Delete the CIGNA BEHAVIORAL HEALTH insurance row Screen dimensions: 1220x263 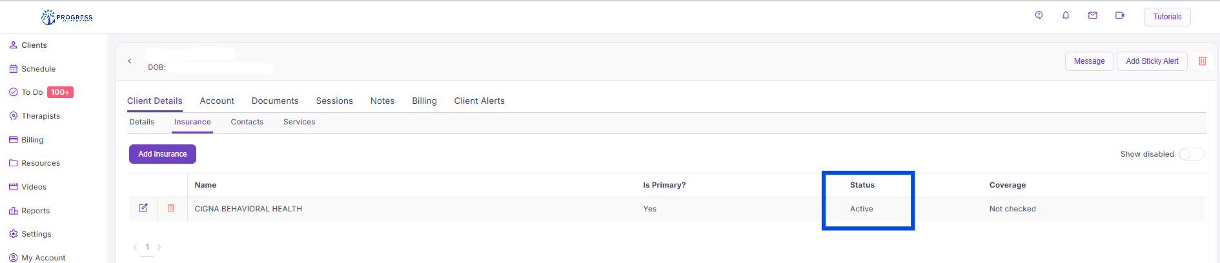click(x=171, y=208)
